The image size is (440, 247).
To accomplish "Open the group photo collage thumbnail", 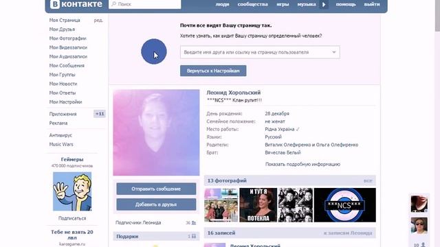I will point(221,205).
